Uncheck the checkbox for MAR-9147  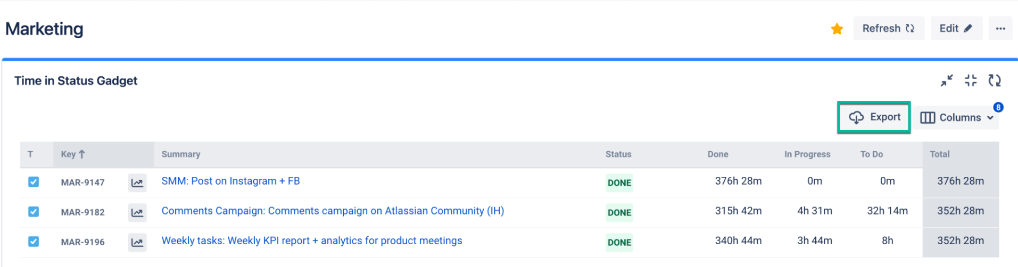coord(34,182)
